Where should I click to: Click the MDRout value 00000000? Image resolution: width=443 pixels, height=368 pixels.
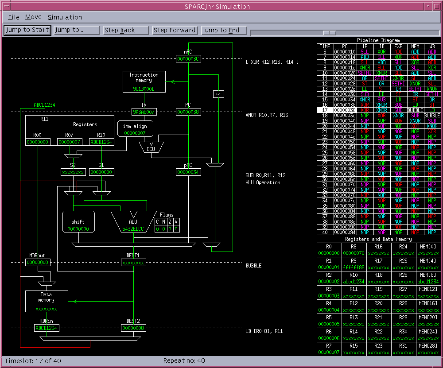tap(38, 263)
